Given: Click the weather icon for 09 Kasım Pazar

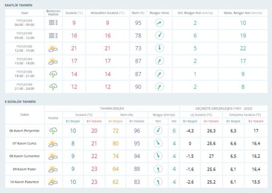Looking at the screenshot, I should coord(53,169).
